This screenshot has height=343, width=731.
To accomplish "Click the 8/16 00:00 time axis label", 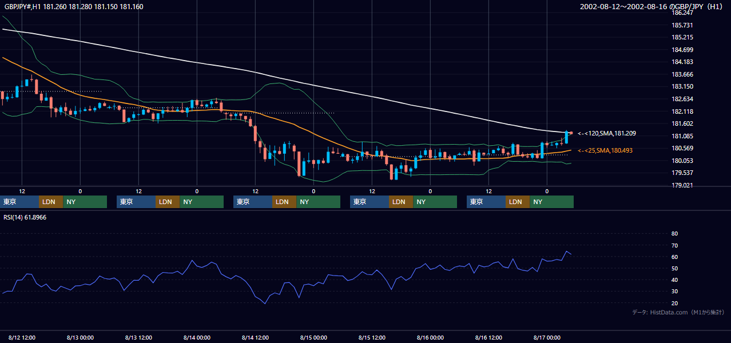I will (x=430, y=337).
